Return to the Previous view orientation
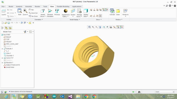 [x=57, y=12]
